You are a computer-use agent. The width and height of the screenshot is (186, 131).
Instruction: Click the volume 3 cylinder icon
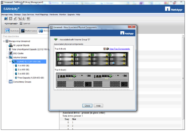click(x=16, y=74)
